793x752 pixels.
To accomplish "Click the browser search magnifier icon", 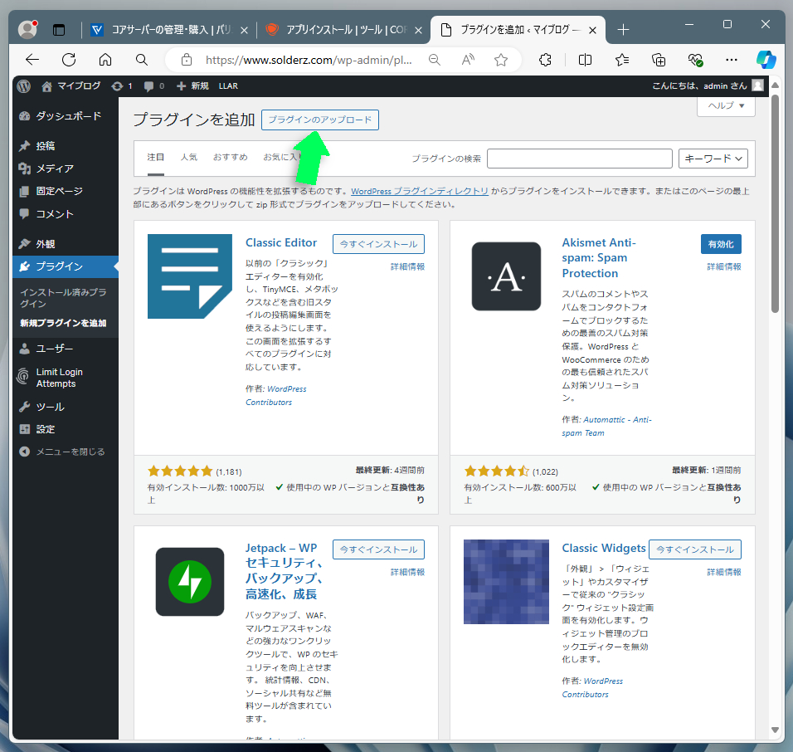I will click(142, 60).
